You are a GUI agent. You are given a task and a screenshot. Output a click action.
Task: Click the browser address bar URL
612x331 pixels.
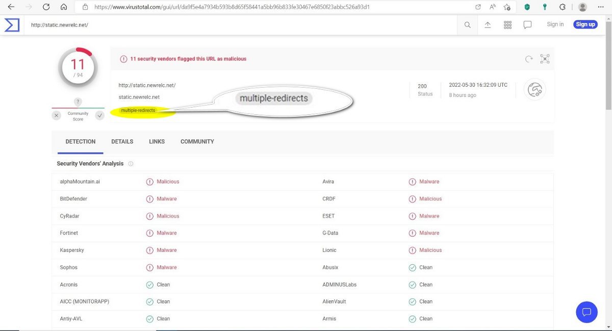232,7
